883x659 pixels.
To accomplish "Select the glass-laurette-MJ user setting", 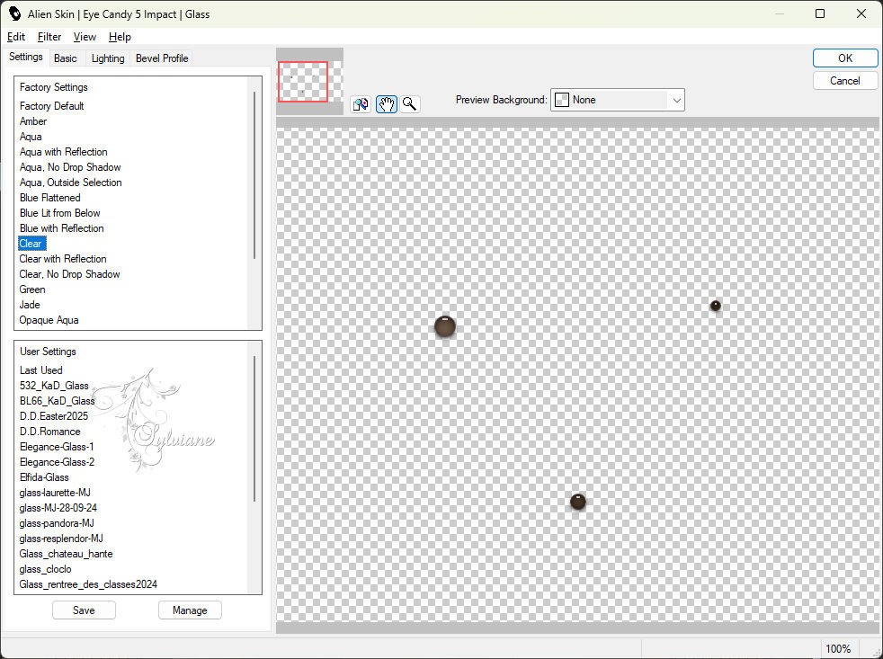I will pyautogui.click(x=55, y=493).
